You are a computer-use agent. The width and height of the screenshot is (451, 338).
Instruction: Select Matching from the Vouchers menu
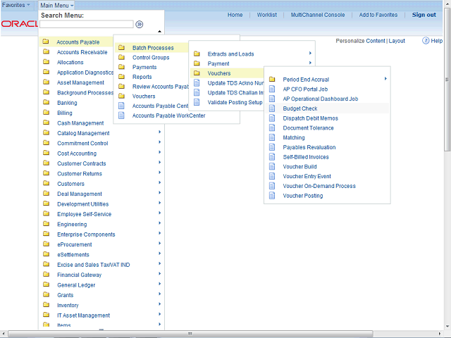[x=294, y=138]
